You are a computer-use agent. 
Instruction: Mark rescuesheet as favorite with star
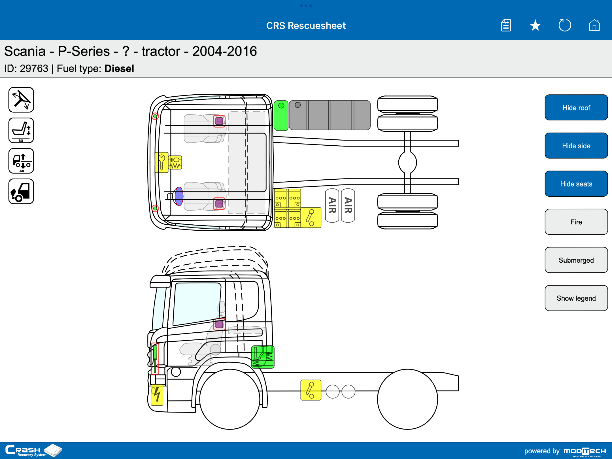(x=535, y=25)
